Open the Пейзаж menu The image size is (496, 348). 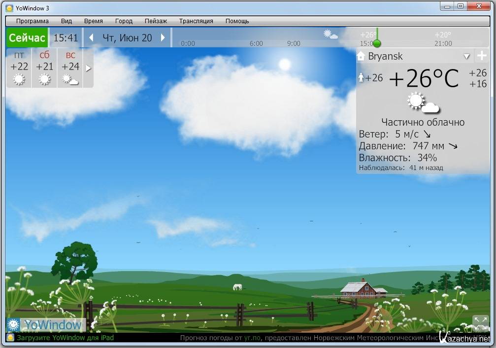coord(156,21)
